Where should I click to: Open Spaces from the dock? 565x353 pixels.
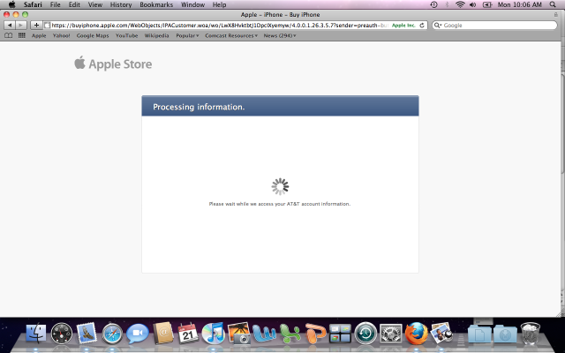click(x=340, y=334)
